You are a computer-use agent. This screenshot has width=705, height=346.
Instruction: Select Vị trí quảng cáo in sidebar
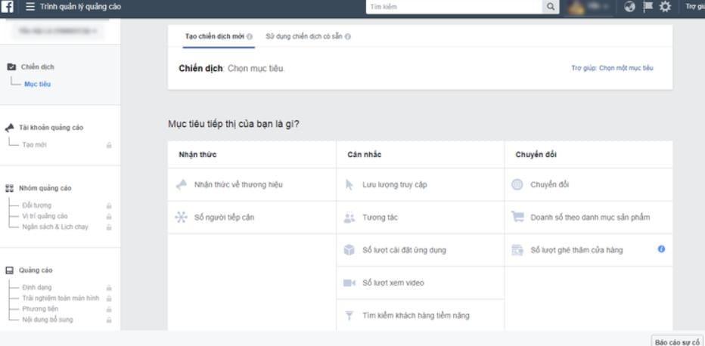(x=45, y=216)
